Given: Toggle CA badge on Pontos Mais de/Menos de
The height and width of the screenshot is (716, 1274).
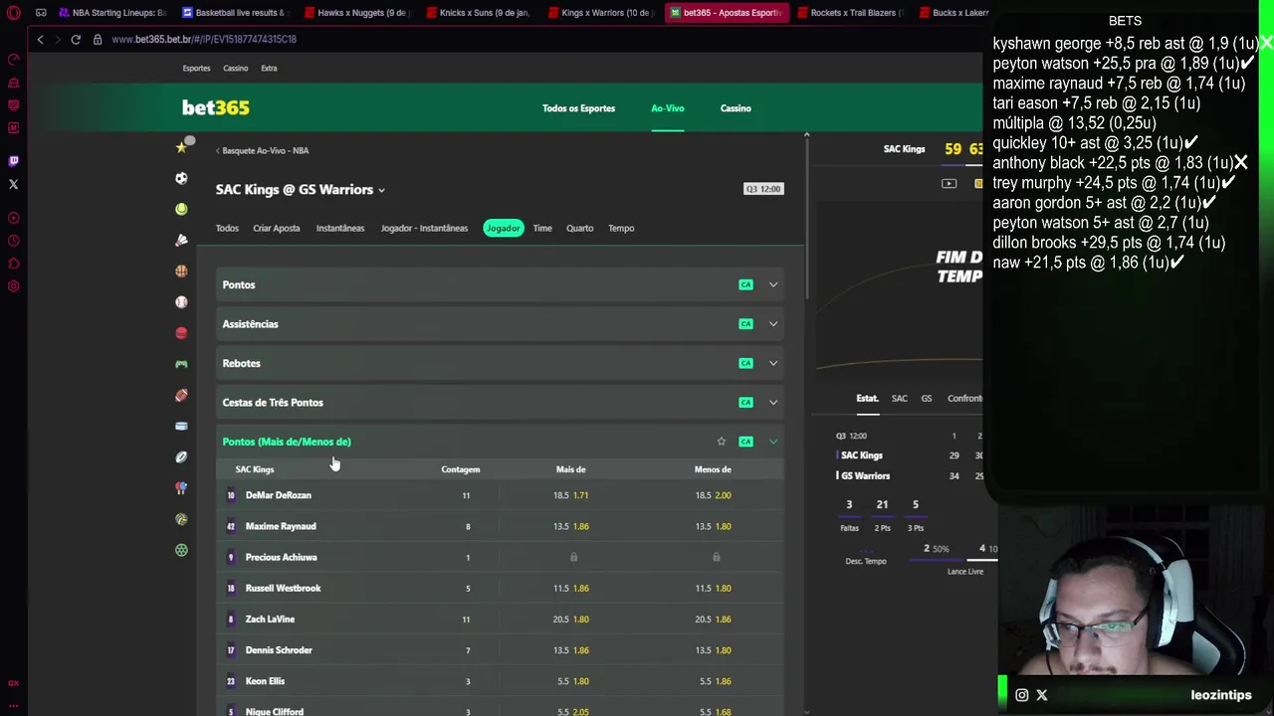Looking at the screenshot, I should [745, 442].
